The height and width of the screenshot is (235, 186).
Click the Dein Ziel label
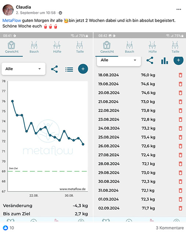(13, 168)
